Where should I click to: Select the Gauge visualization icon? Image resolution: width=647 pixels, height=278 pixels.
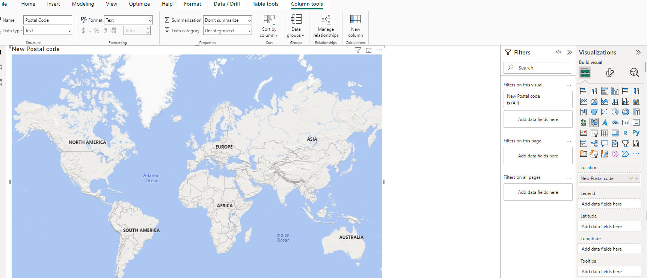coord(615,122)
